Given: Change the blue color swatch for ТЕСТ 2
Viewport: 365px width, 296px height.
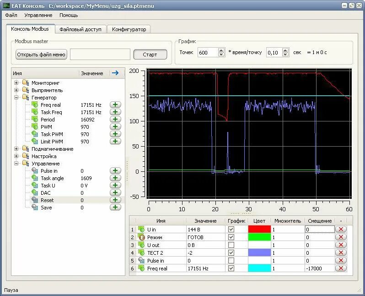Looking at the screenshot, I should coord(259,252).
